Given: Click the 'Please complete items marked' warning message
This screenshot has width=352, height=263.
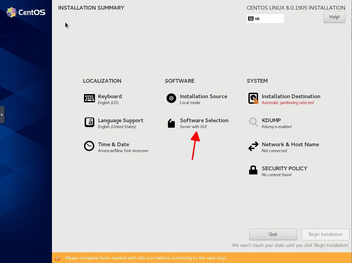Looking at the screenshot, I should coord(146,258).
